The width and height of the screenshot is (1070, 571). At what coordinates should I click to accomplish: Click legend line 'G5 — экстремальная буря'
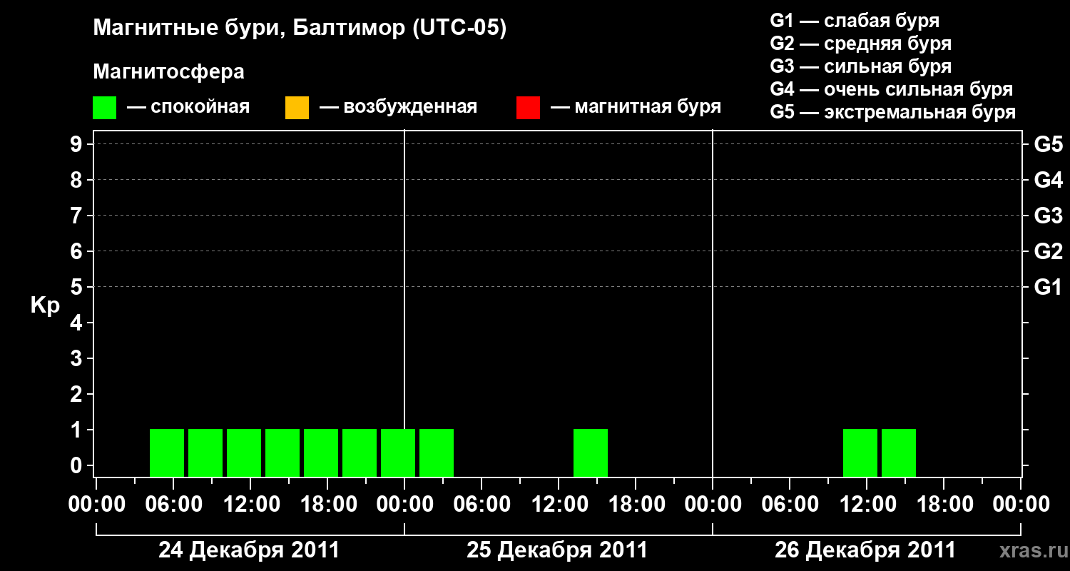[893, 112]
